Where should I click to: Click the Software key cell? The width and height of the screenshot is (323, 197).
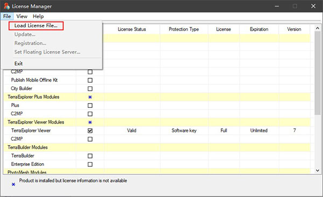point(184,130)
